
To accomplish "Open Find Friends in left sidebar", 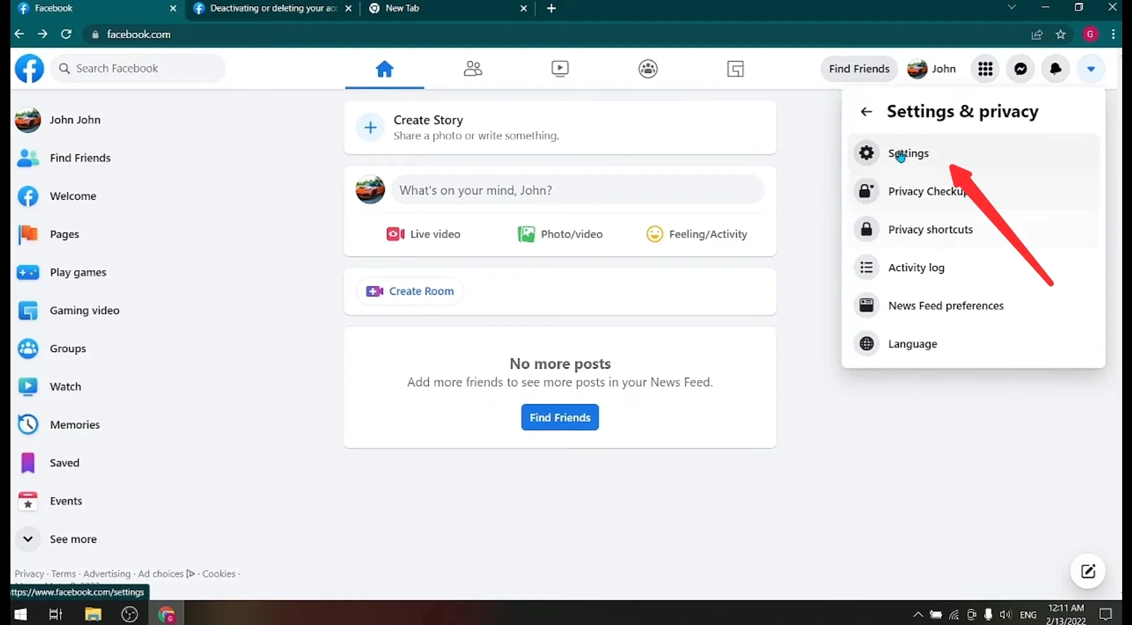I will [x=64, y=158].
